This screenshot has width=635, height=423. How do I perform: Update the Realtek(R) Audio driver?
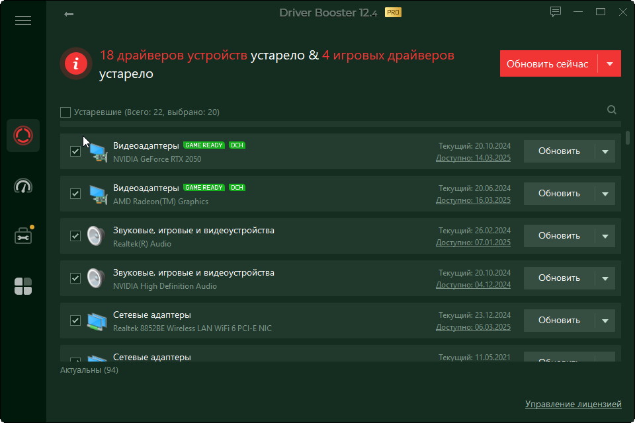point(559,236)
